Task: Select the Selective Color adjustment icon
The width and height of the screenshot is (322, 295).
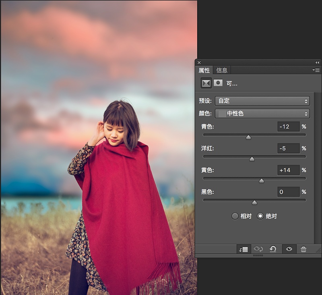Action: 206,83
